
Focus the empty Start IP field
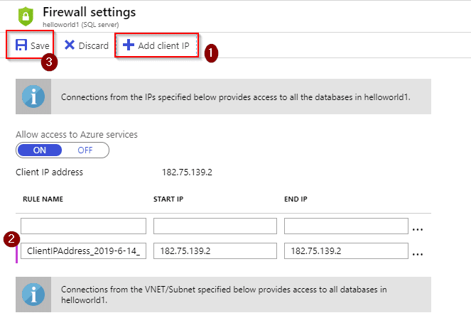(x=215, y=226)
